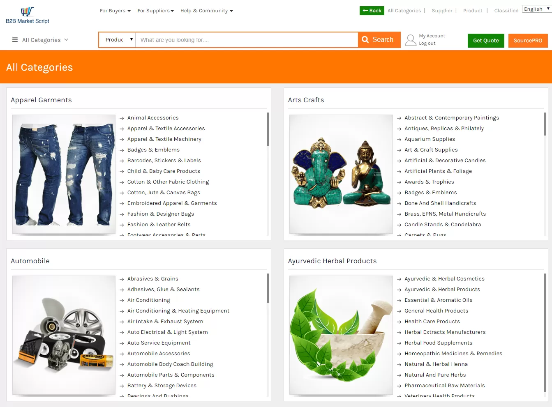Open the Product search type dropdown
Screen dimensions: 552x407
(x=118, y=40)
